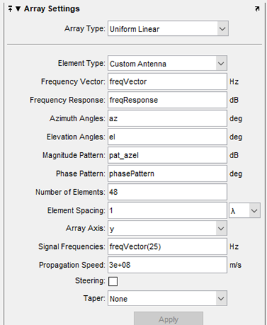This screenshot has height=325, width=267.
Task: Click the move-to-top arrow icon beside Array Settings
Action: point(10,9)
